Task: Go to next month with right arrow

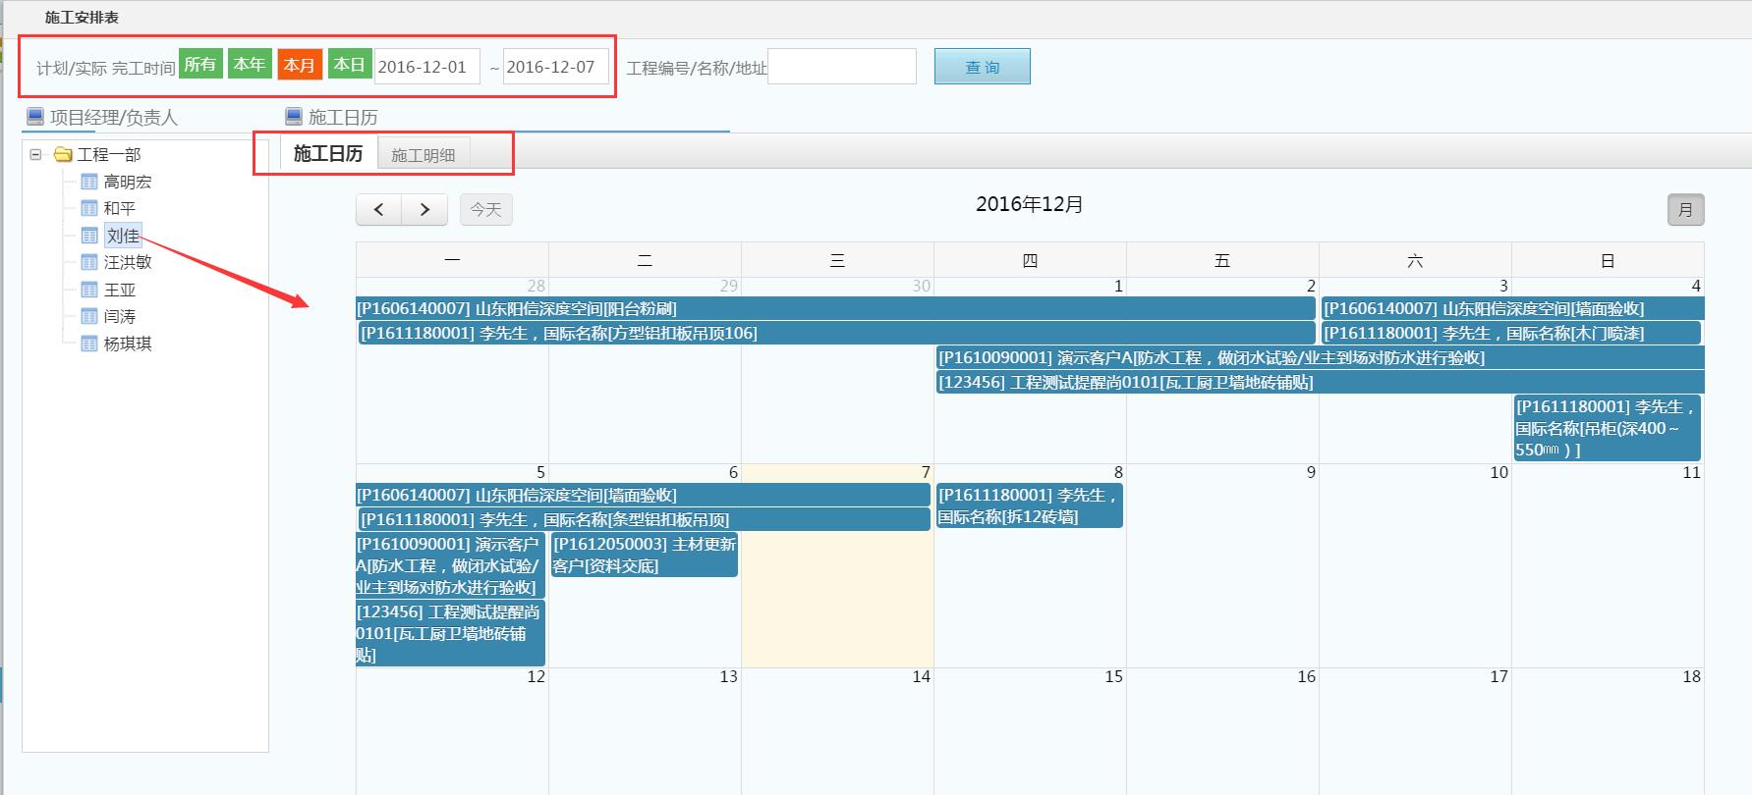Action: 424,209
